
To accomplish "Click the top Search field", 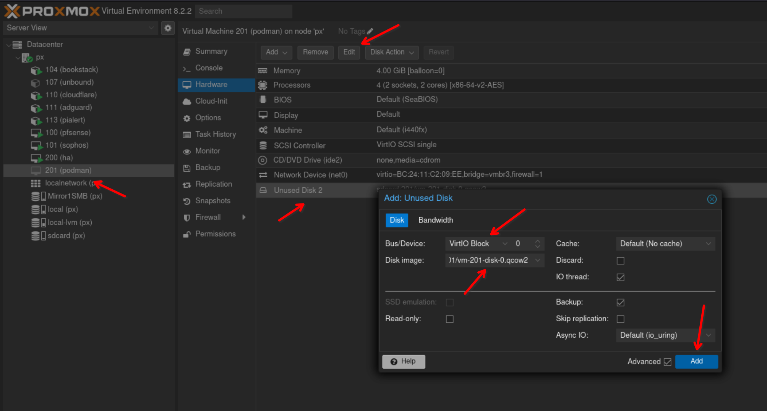I will tap(243, 11).
